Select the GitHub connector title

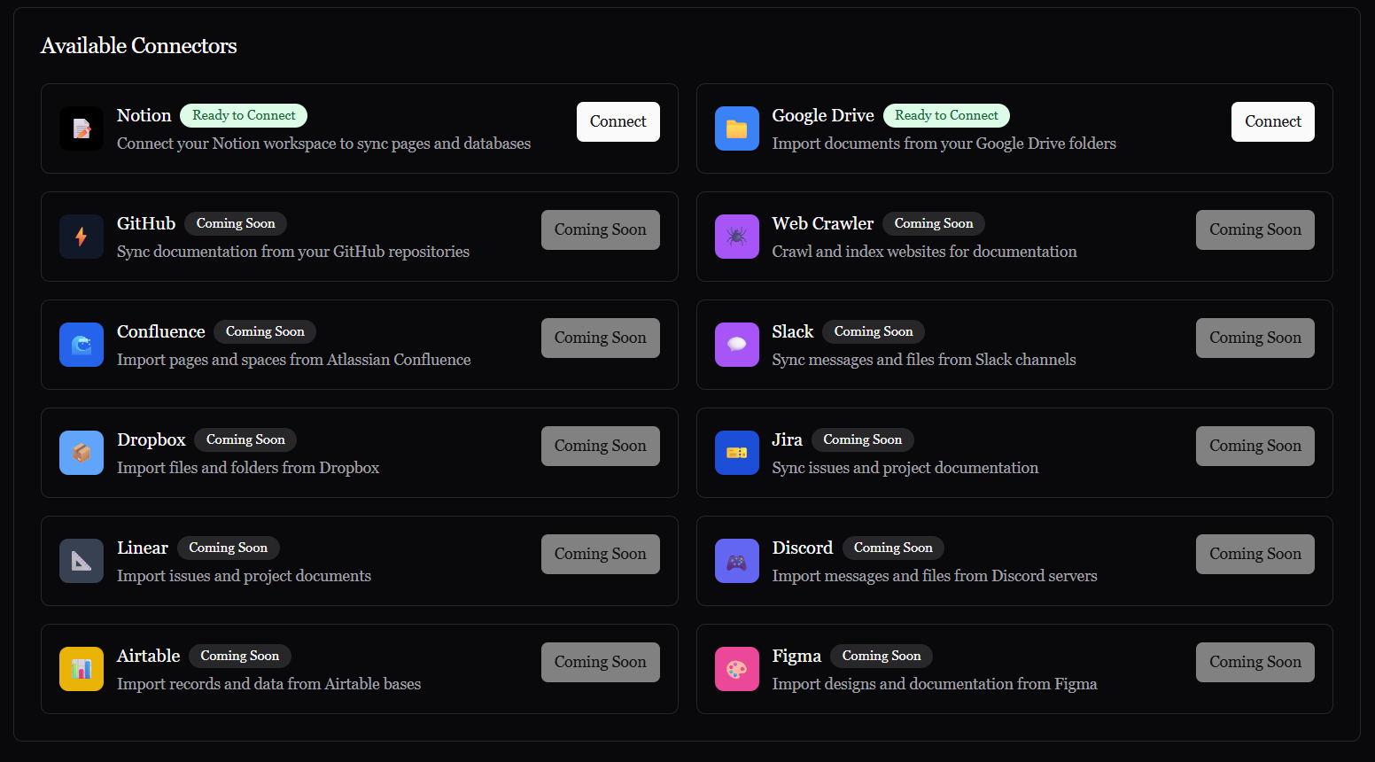point(146,223)
